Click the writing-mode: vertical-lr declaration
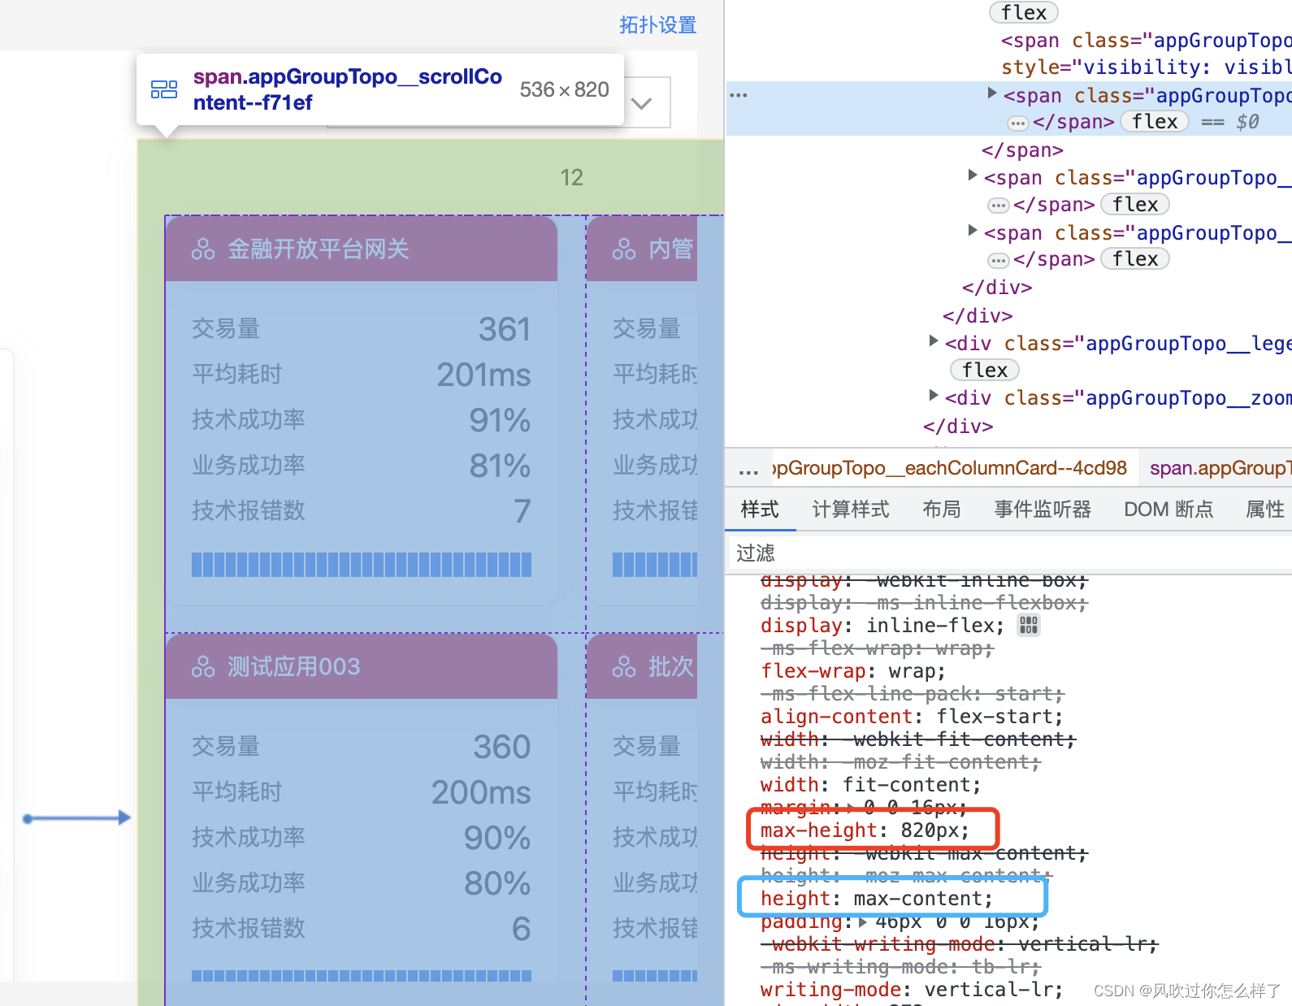1292x1006 pixels. click(x=912, y=990)
